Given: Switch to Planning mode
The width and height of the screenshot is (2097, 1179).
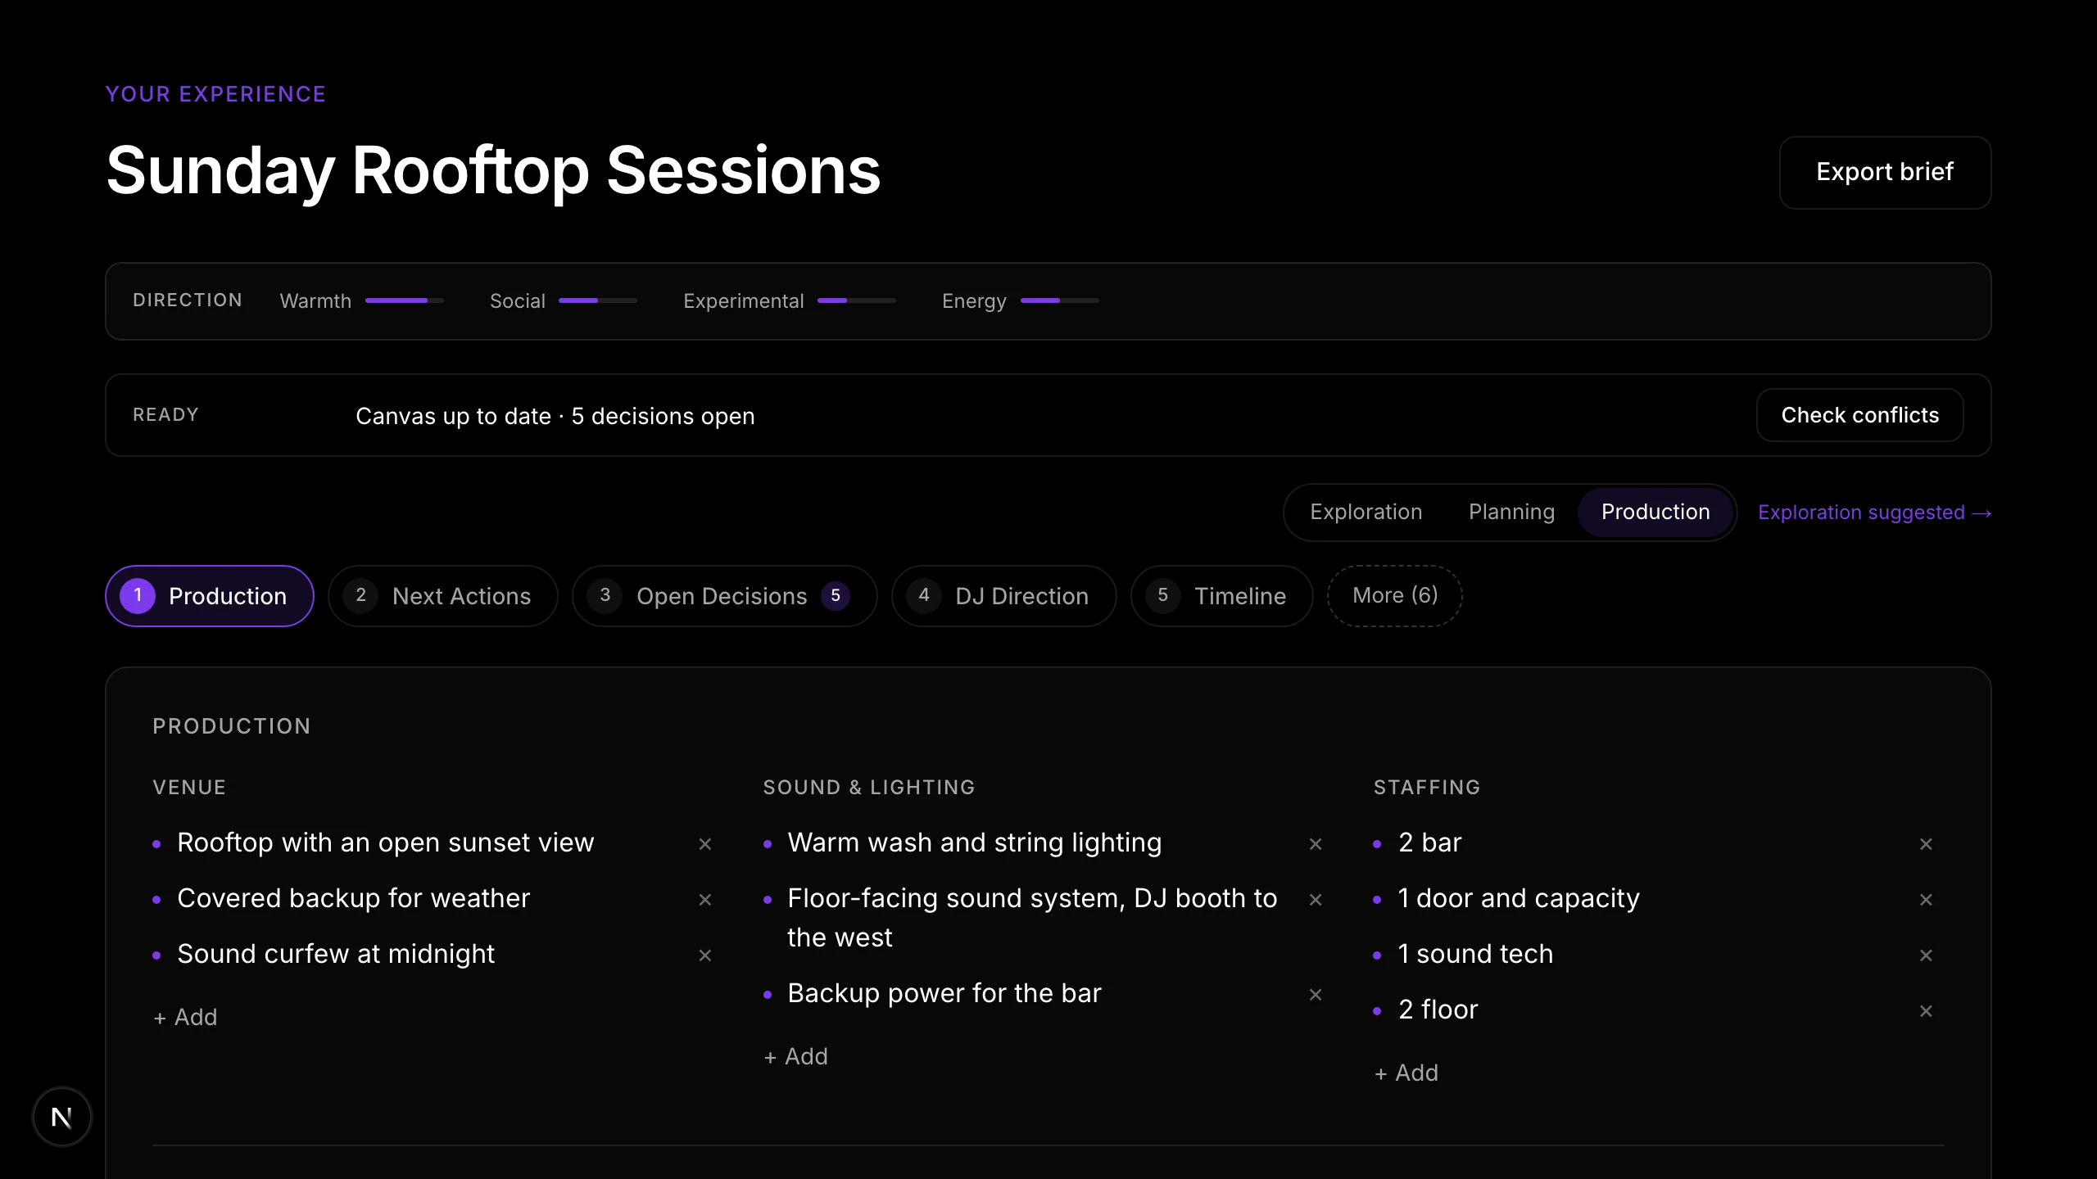Looking at the screenshot, I should [1511, 512].
